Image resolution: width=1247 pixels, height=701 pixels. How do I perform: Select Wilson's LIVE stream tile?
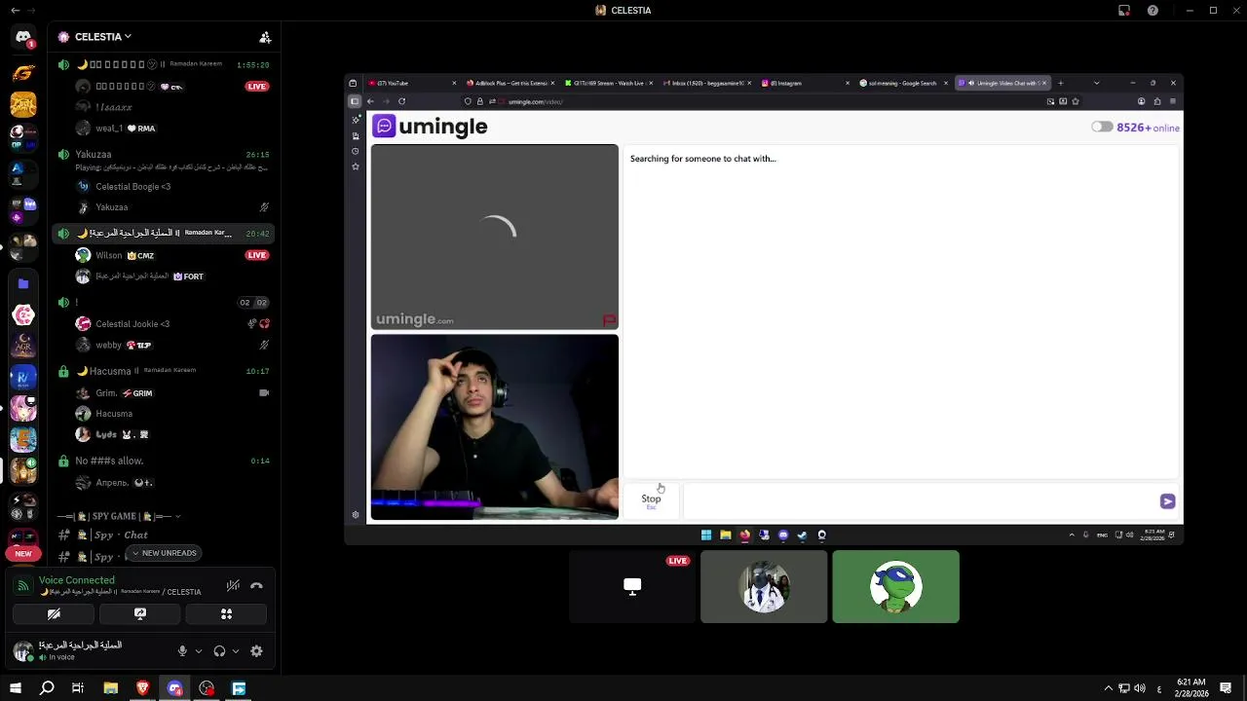(x=632, y=587)
